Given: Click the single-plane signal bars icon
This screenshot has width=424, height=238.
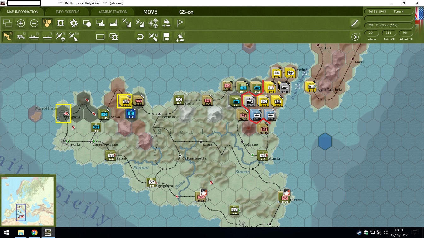Looking at the screenshot, I should pos(127,23).
